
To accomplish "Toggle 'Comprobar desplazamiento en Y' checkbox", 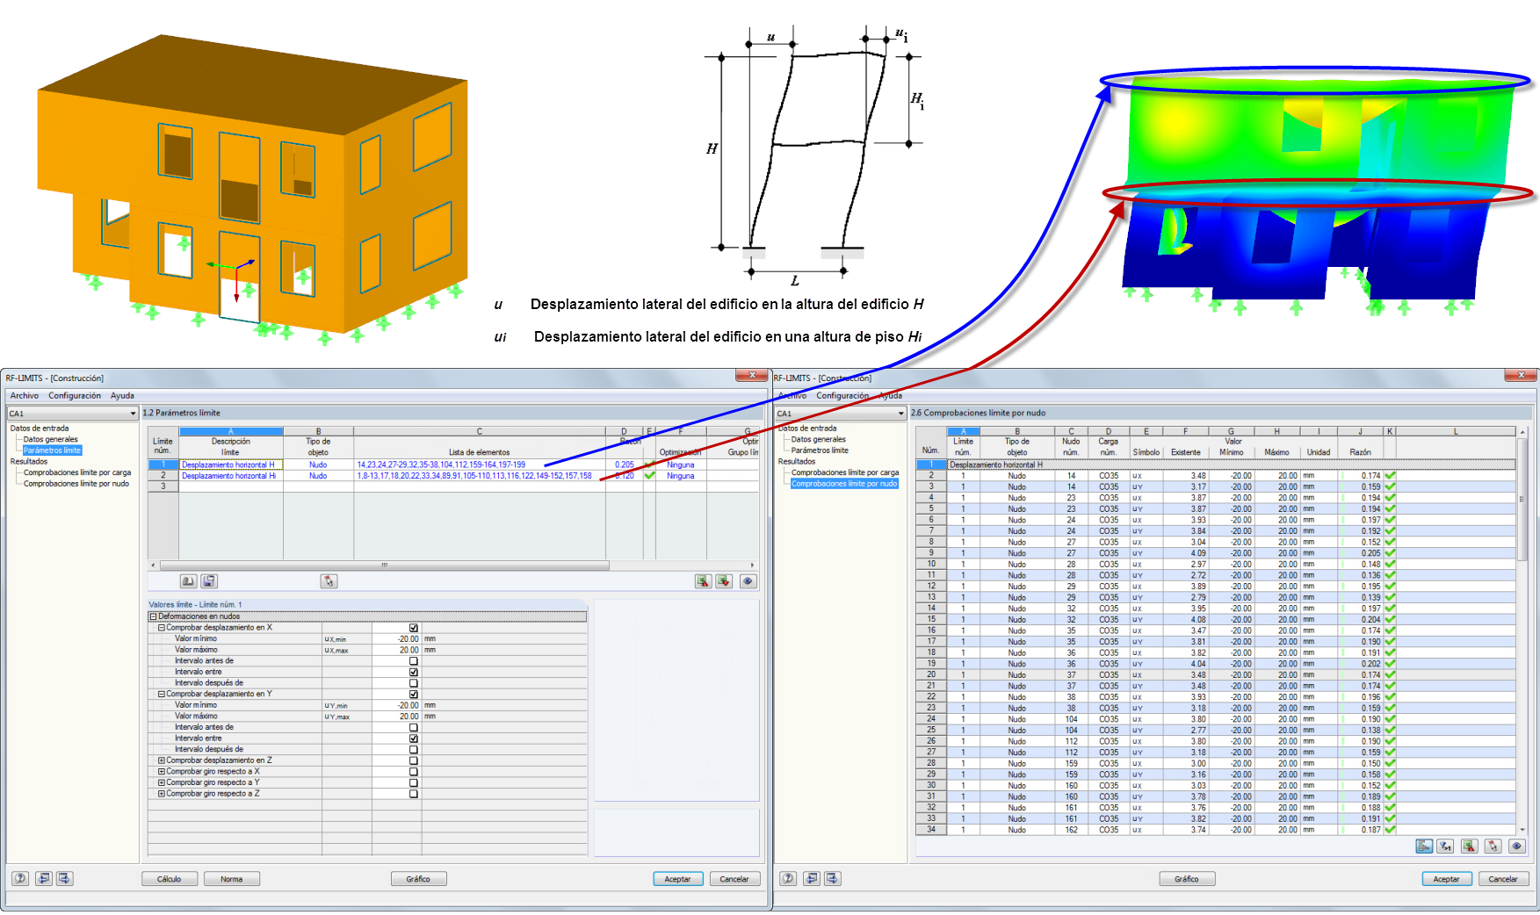I will click(414, 695).
